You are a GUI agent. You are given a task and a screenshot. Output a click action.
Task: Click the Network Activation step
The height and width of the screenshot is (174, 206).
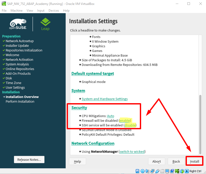19,59
